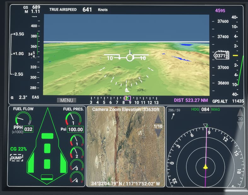Click the current airspeed readout box 34
The height and width of the screenshot is (195, 248).
[x=32, y=54]
